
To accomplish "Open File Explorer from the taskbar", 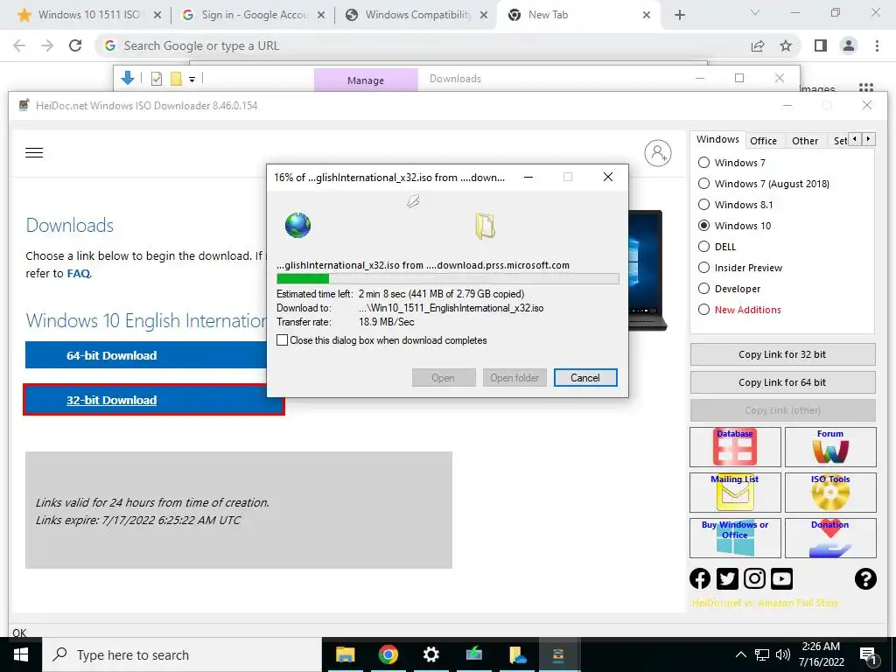I will click(345, 654).
